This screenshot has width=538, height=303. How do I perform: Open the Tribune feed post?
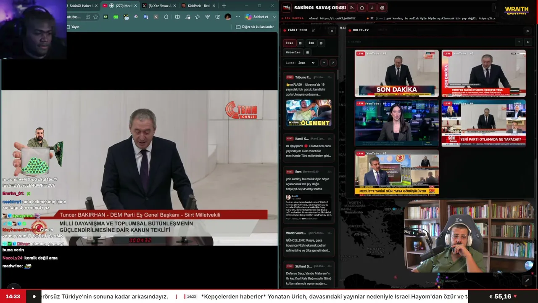pos(309,101)
